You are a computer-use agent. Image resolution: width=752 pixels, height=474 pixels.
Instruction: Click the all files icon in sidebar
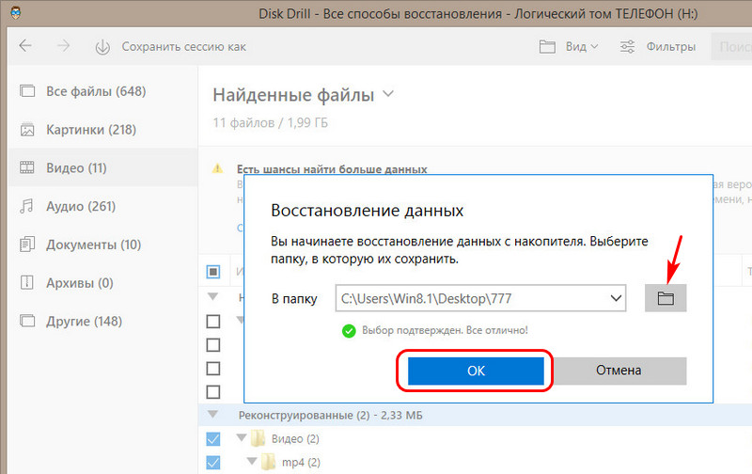tap(27, 90)
